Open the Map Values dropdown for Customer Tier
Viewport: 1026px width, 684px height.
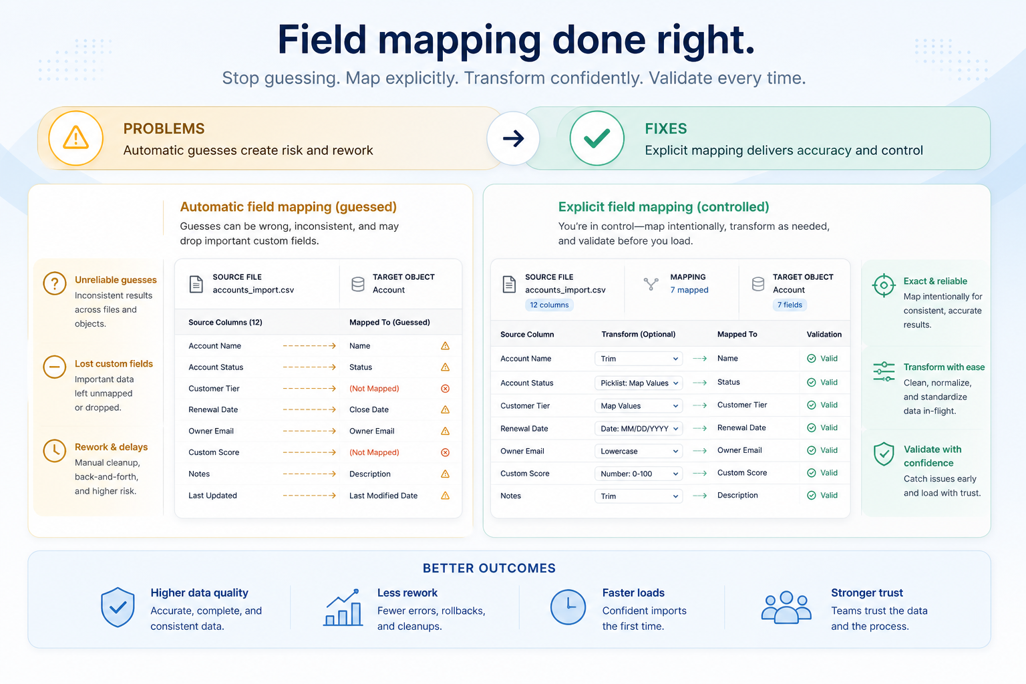point(639,406)
